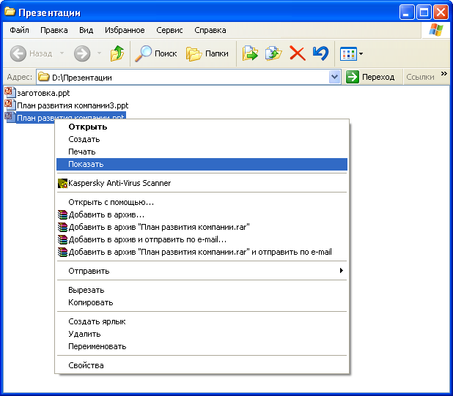Add to archive "План развития компании.rar"
This screenshot has height=396, width=453.
tap(202, 227)
